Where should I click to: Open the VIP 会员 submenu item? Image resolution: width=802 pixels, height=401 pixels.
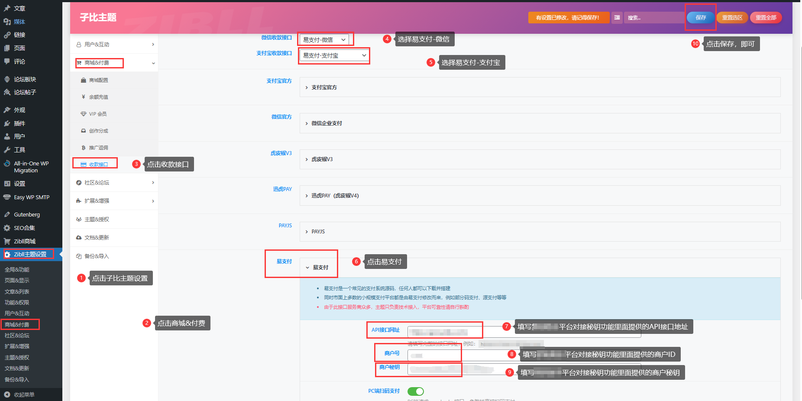pos(97,114)
